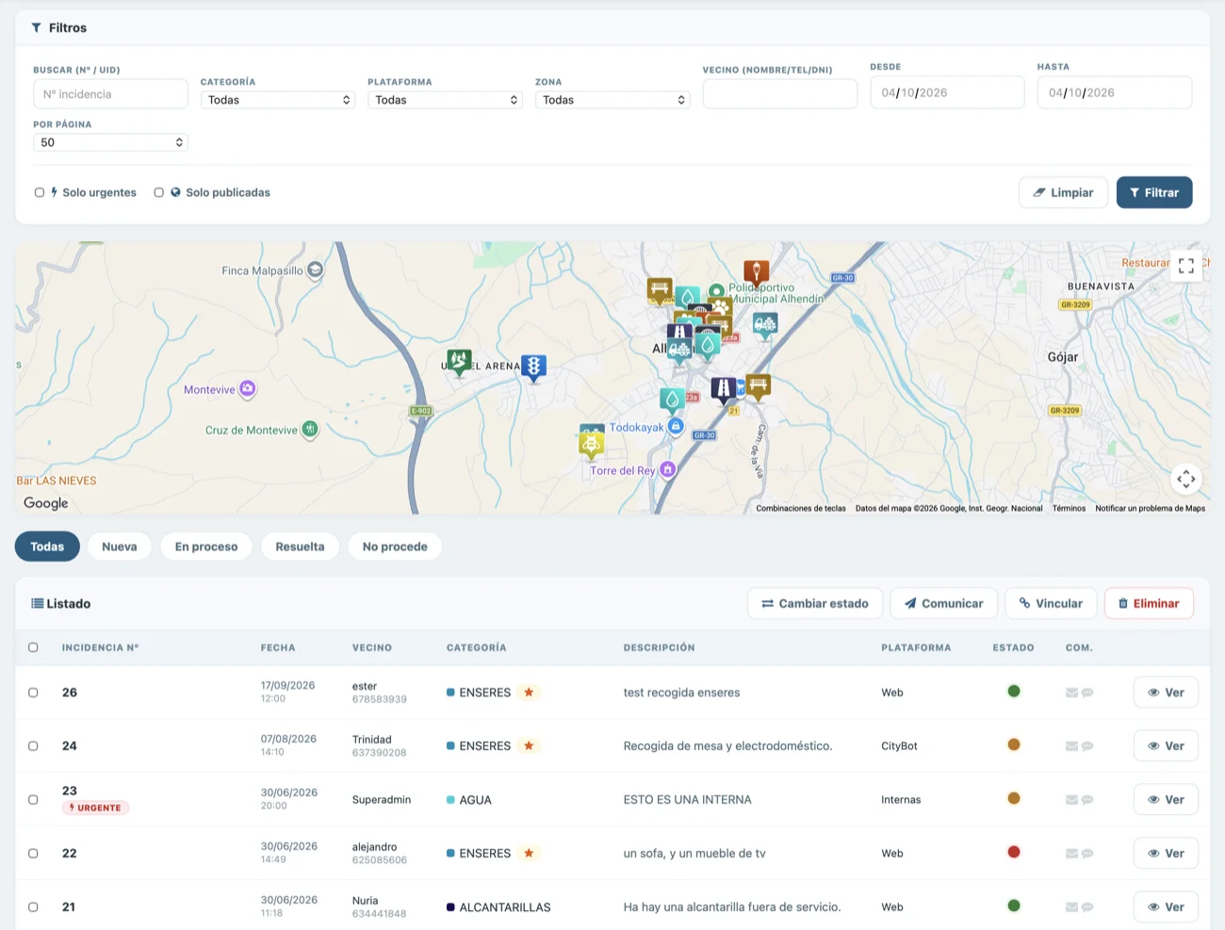Tick the checkbox for incidencia 21
Screen dimensions: 1225x930
(33, 907)
